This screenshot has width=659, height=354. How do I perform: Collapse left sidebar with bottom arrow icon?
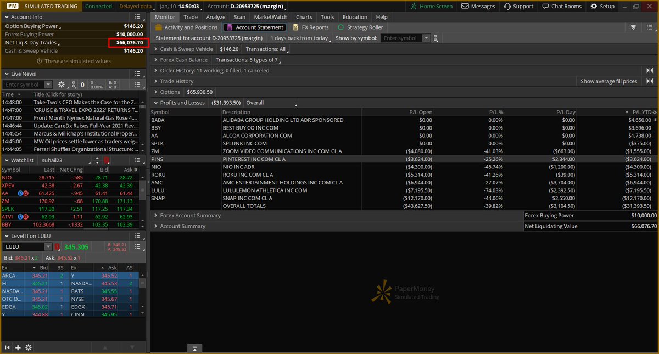[8, 347]
